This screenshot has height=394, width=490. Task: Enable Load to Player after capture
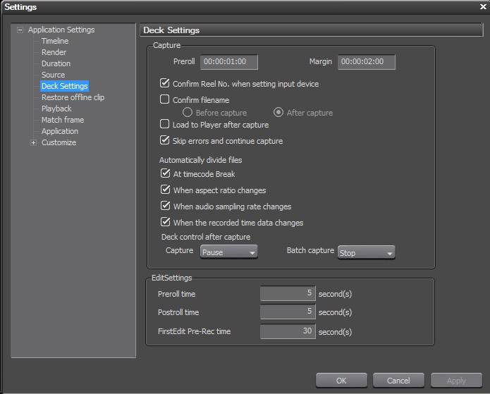[x=165, y=124]
